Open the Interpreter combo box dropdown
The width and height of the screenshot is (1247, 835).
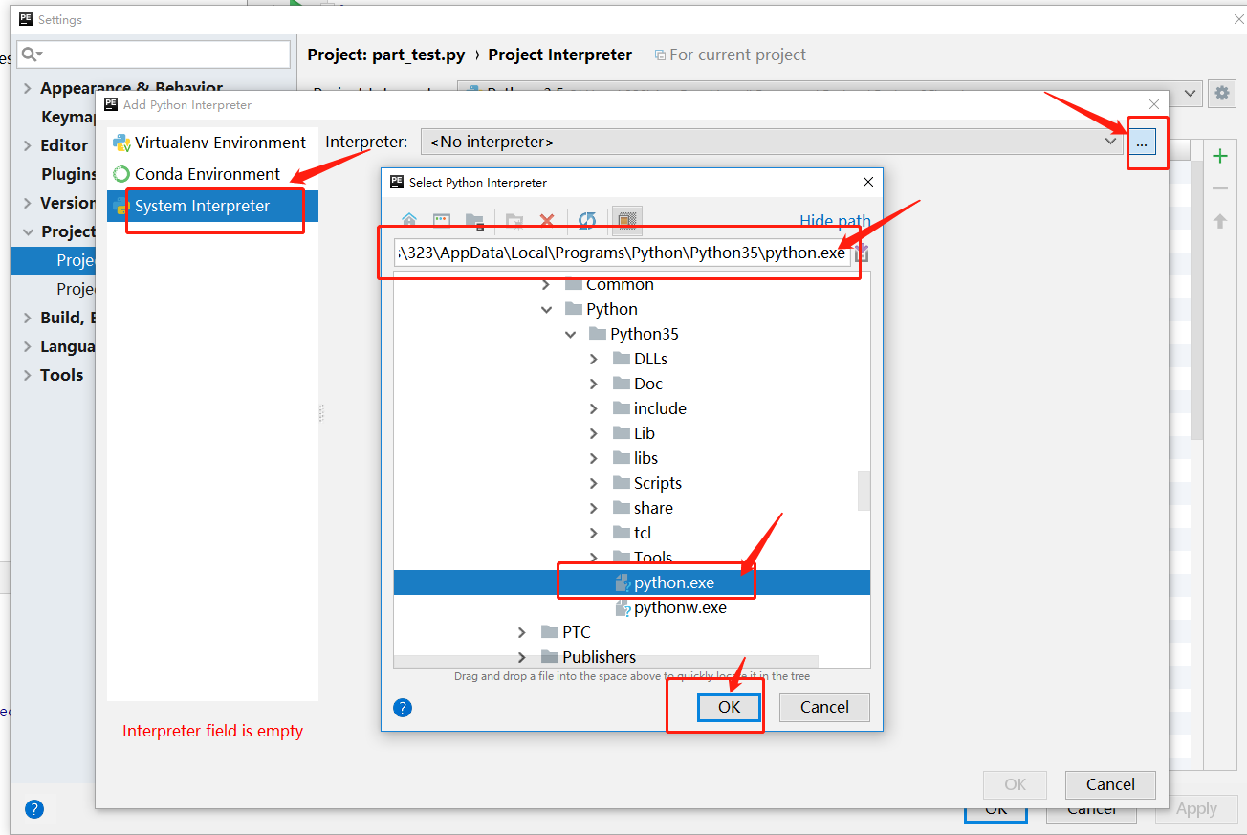1110,142
